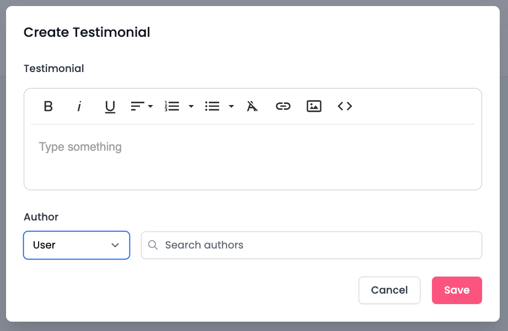The image size is (508, 331).
Task: Cancel creating the testimonial
Action: coord(389,290)
